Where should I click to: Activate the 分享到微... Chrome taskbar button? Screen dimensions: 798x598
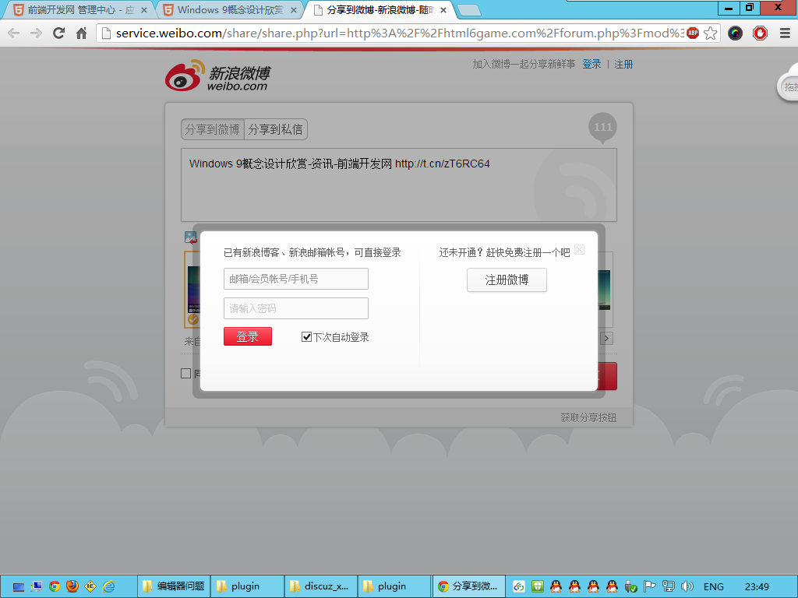468,586
